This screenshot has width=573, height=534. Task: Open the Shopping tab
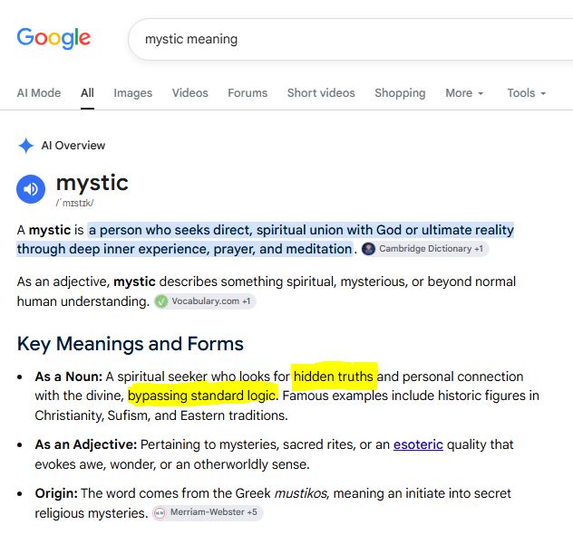pyautogui.click(x=400, y=93)
